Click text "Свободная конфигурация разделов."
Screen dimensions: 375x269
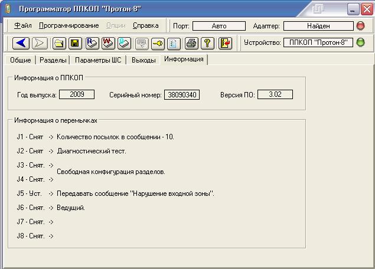pos(111,172)
